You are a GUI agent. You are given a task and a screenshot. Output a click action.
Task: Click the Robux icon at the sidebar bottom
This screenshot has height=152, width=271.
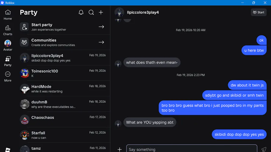point(8,150)
